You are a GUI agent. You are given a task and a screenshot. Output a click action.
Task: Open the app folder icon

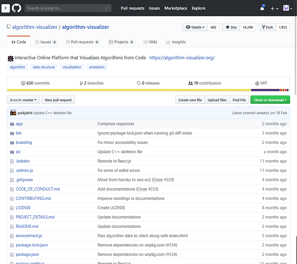(12, 124)
